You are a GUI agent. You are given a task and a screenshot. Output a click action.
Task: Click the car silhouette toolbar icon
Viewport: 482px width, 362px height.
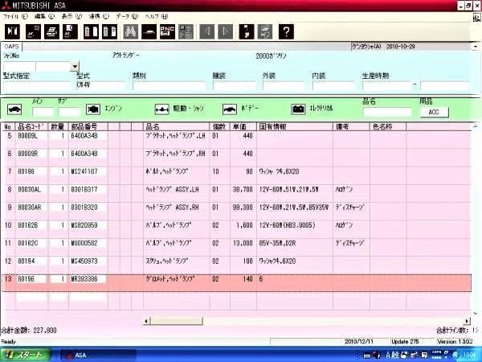pyautogui.click(x=149, y=31)
